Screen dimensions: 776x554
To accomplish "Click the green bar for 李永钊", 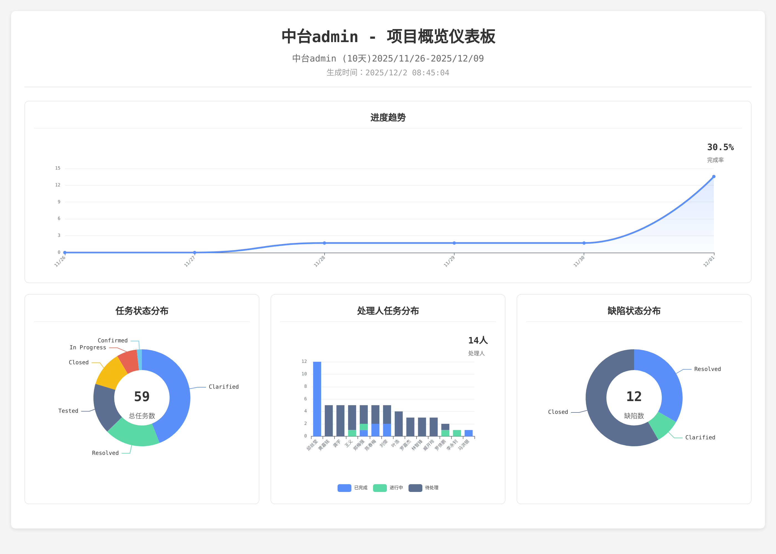I will click(x=457, y=433).
